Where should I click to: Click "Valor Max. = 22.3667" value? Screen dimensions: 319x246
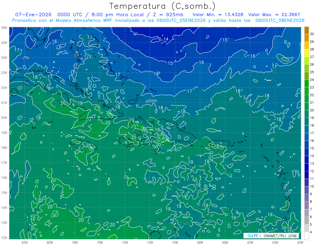click(x=274, y=15)
